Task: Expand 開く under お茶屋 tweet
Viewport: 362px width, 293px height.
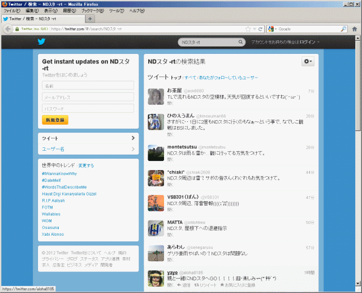Action: pos(170,103)
